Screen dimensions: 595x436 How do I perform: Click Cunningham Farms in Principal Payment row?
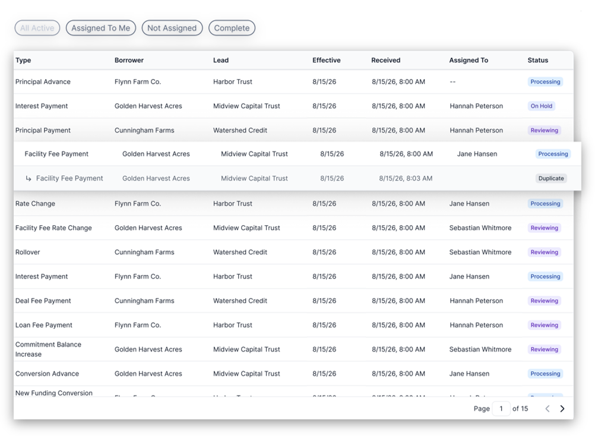tap(144, 130)
